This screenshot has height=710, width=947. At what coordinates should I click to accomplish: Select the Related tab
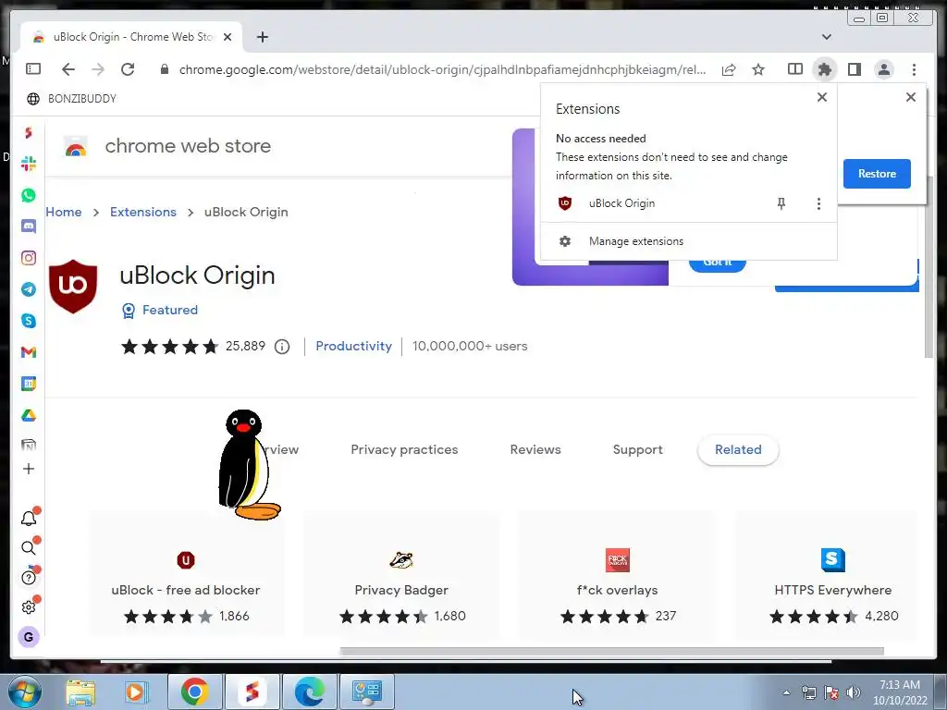738,450
